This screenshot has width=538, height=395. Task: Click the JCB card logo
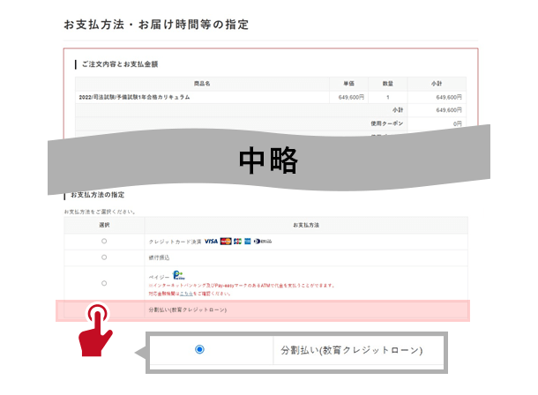[x=237, y=241]
